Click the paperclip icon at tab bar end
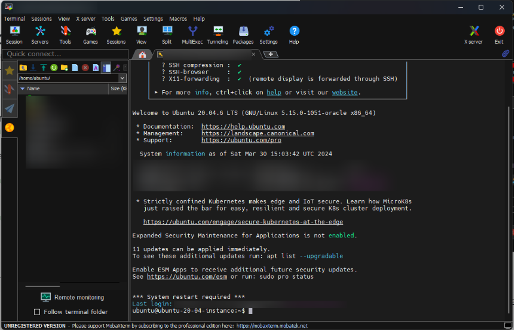Image resolution: width=515 pixels, height=330 pixels. coord(505,54)
